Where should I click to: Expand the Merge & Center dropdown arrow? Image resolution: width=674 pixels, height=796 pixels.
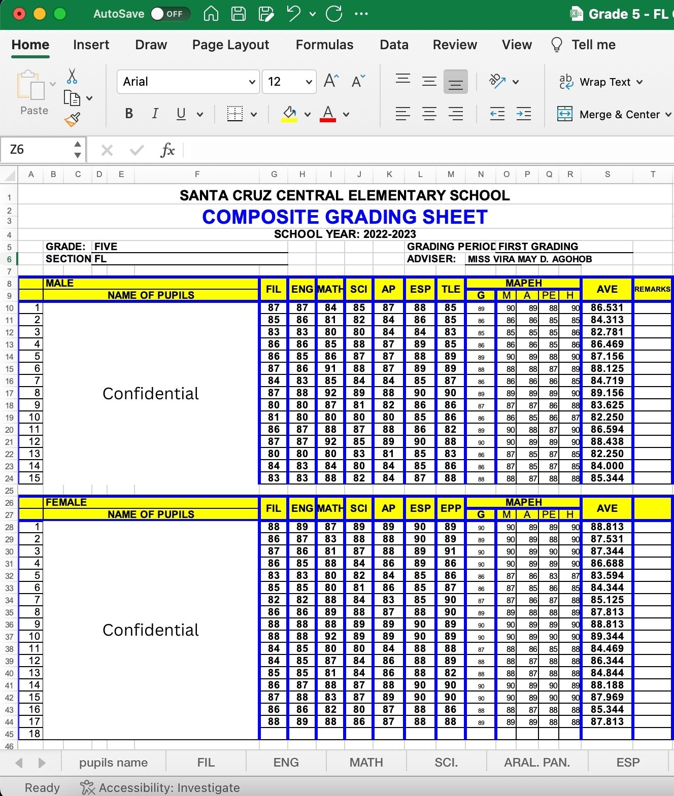668,115
